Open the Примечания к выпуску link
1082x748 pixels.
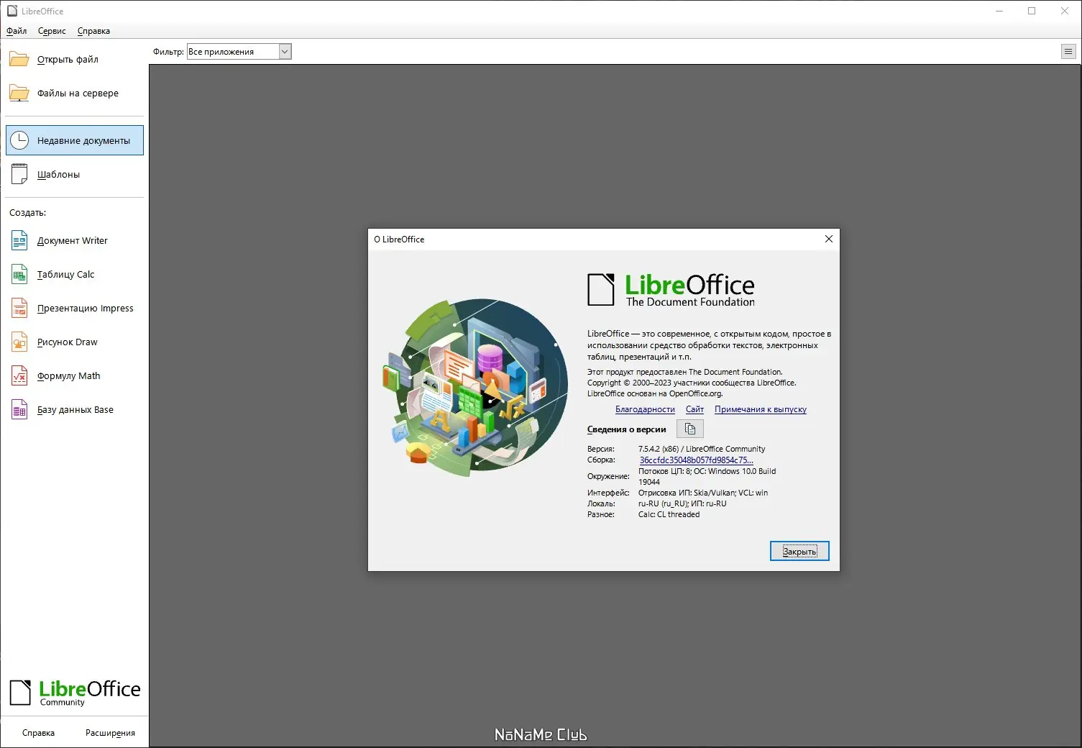tap(761, 409)
